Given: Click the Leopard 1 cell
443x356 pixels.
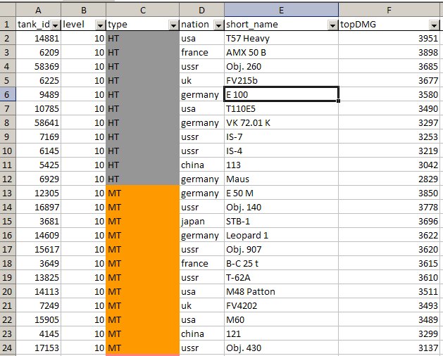Looking at the screenshot, I should (282, 235).
